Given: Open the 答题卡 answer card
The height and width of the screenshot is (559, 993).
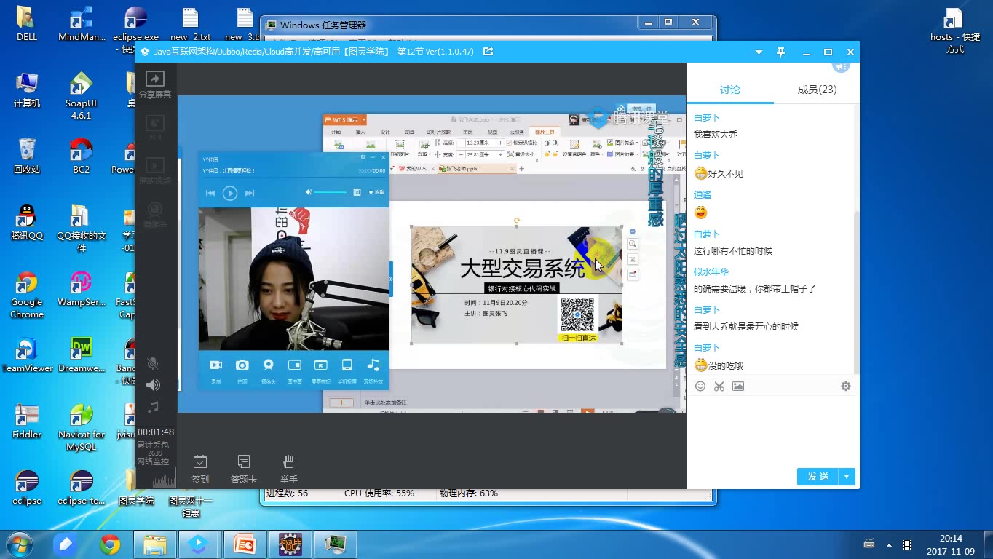Looking at the screenshot, I should (x=244, y=469).
